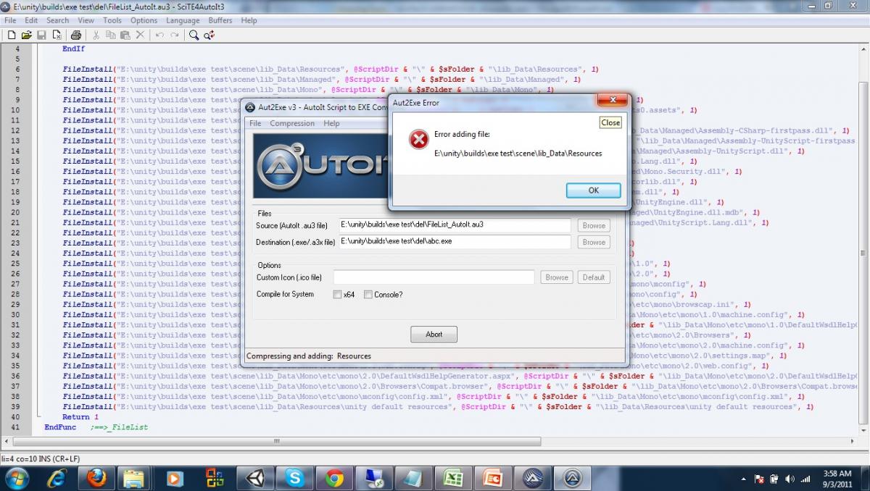Click the Replace icon in SciTE toolbar
Image resolution: width=870 pixels, height=491 pixels.
click(209, 35)
